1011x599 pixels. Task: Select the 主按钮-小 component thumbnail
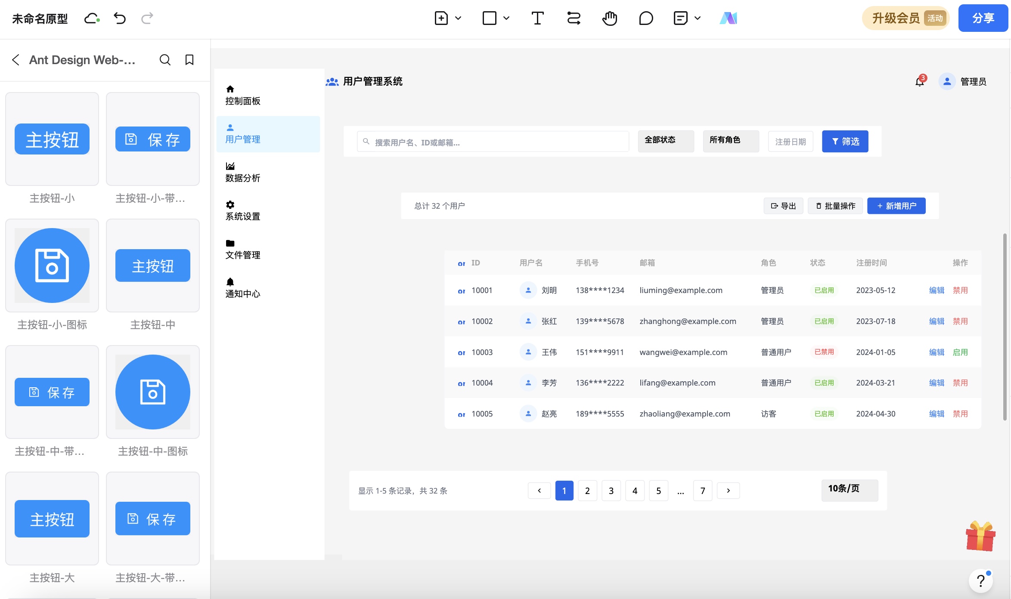coord(52,139)
